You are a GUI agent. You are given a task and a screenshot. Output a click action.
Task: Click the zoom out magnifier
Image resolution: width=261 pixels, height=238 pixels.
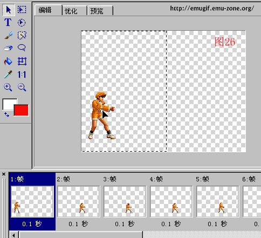(x=22, y=87)
